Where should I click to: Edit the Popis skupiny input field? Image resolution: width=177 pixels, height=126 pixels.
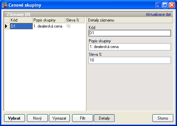point(130,47)
